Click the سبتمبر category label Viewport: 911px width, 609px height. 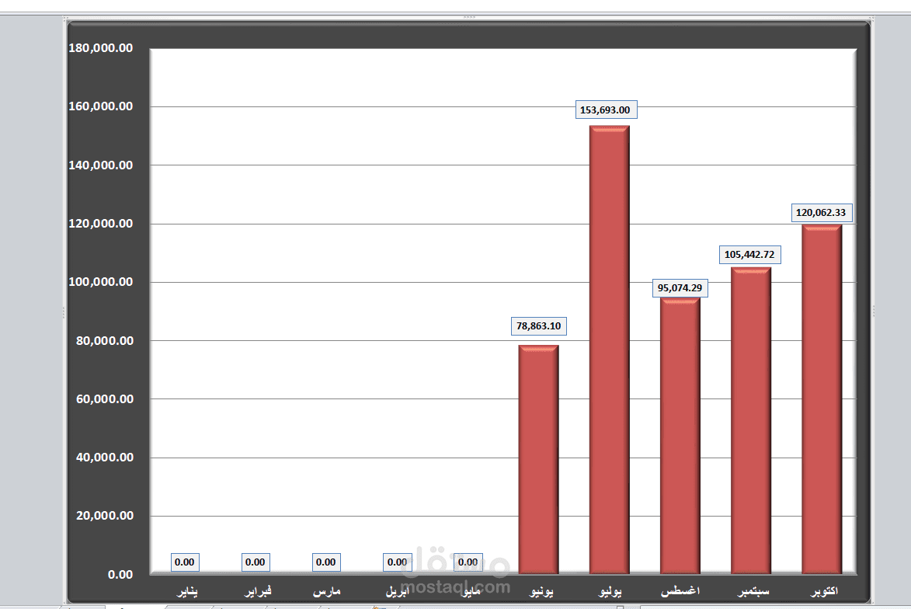753,592
